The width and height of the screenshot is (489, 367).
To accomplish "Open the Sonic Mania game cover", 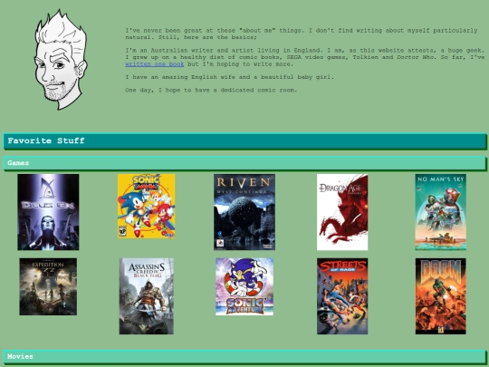I will pyautogui.click(x=147, y=206).
